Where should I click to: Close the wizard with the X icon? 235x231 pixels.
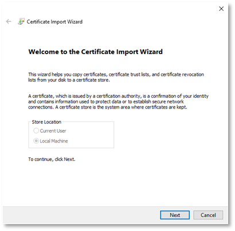(221, 9)
